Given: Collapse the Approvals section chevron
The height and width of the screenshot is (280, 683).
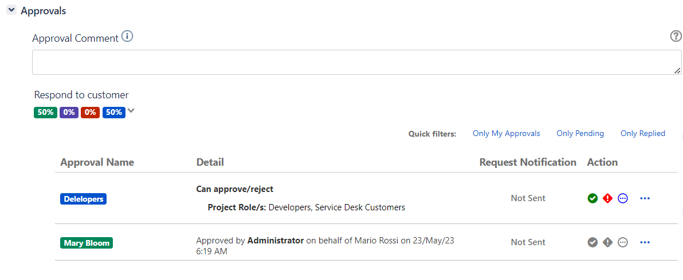Looking at the screenshot, I should coord(11,10).
